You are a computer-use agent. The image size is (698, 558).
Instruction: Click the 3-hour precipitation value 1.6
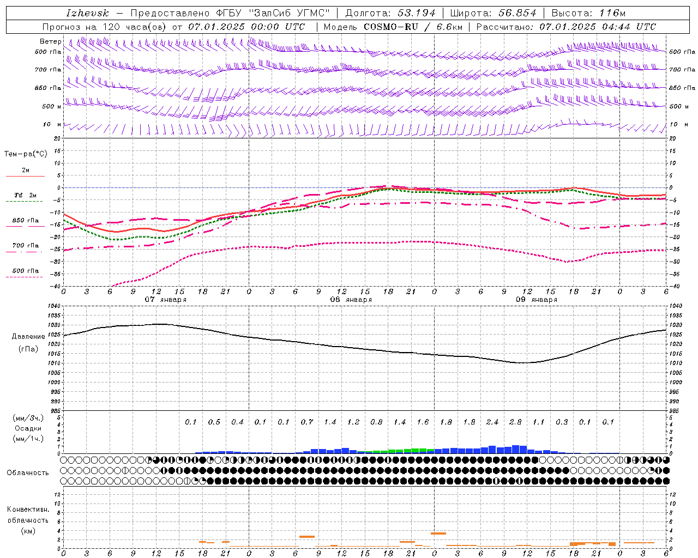point(423,422)
